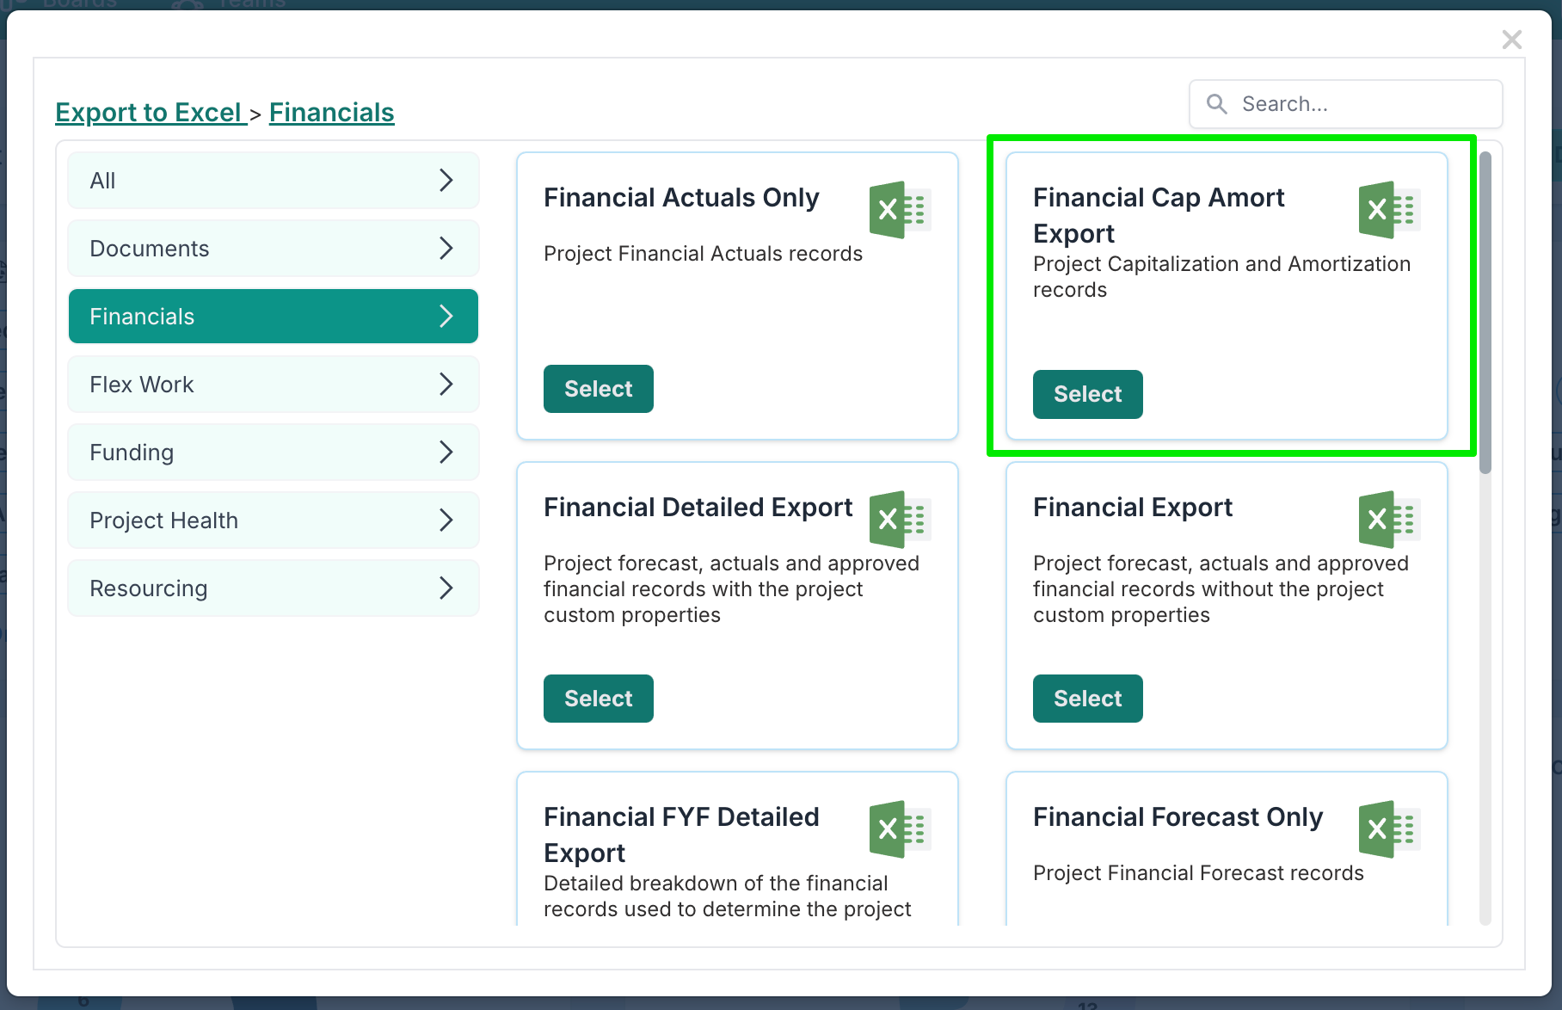
Task: Click Select under Financial Export card
Action: (x=1088, y=699)
